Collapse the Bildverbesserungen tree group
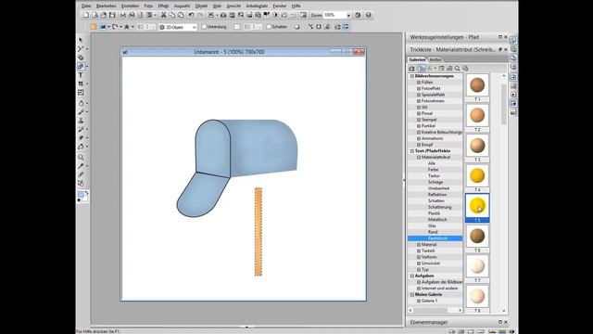Image resolution: width=593 pixels, height=334 pixels. pyautogui.click(x=412, y=76)
